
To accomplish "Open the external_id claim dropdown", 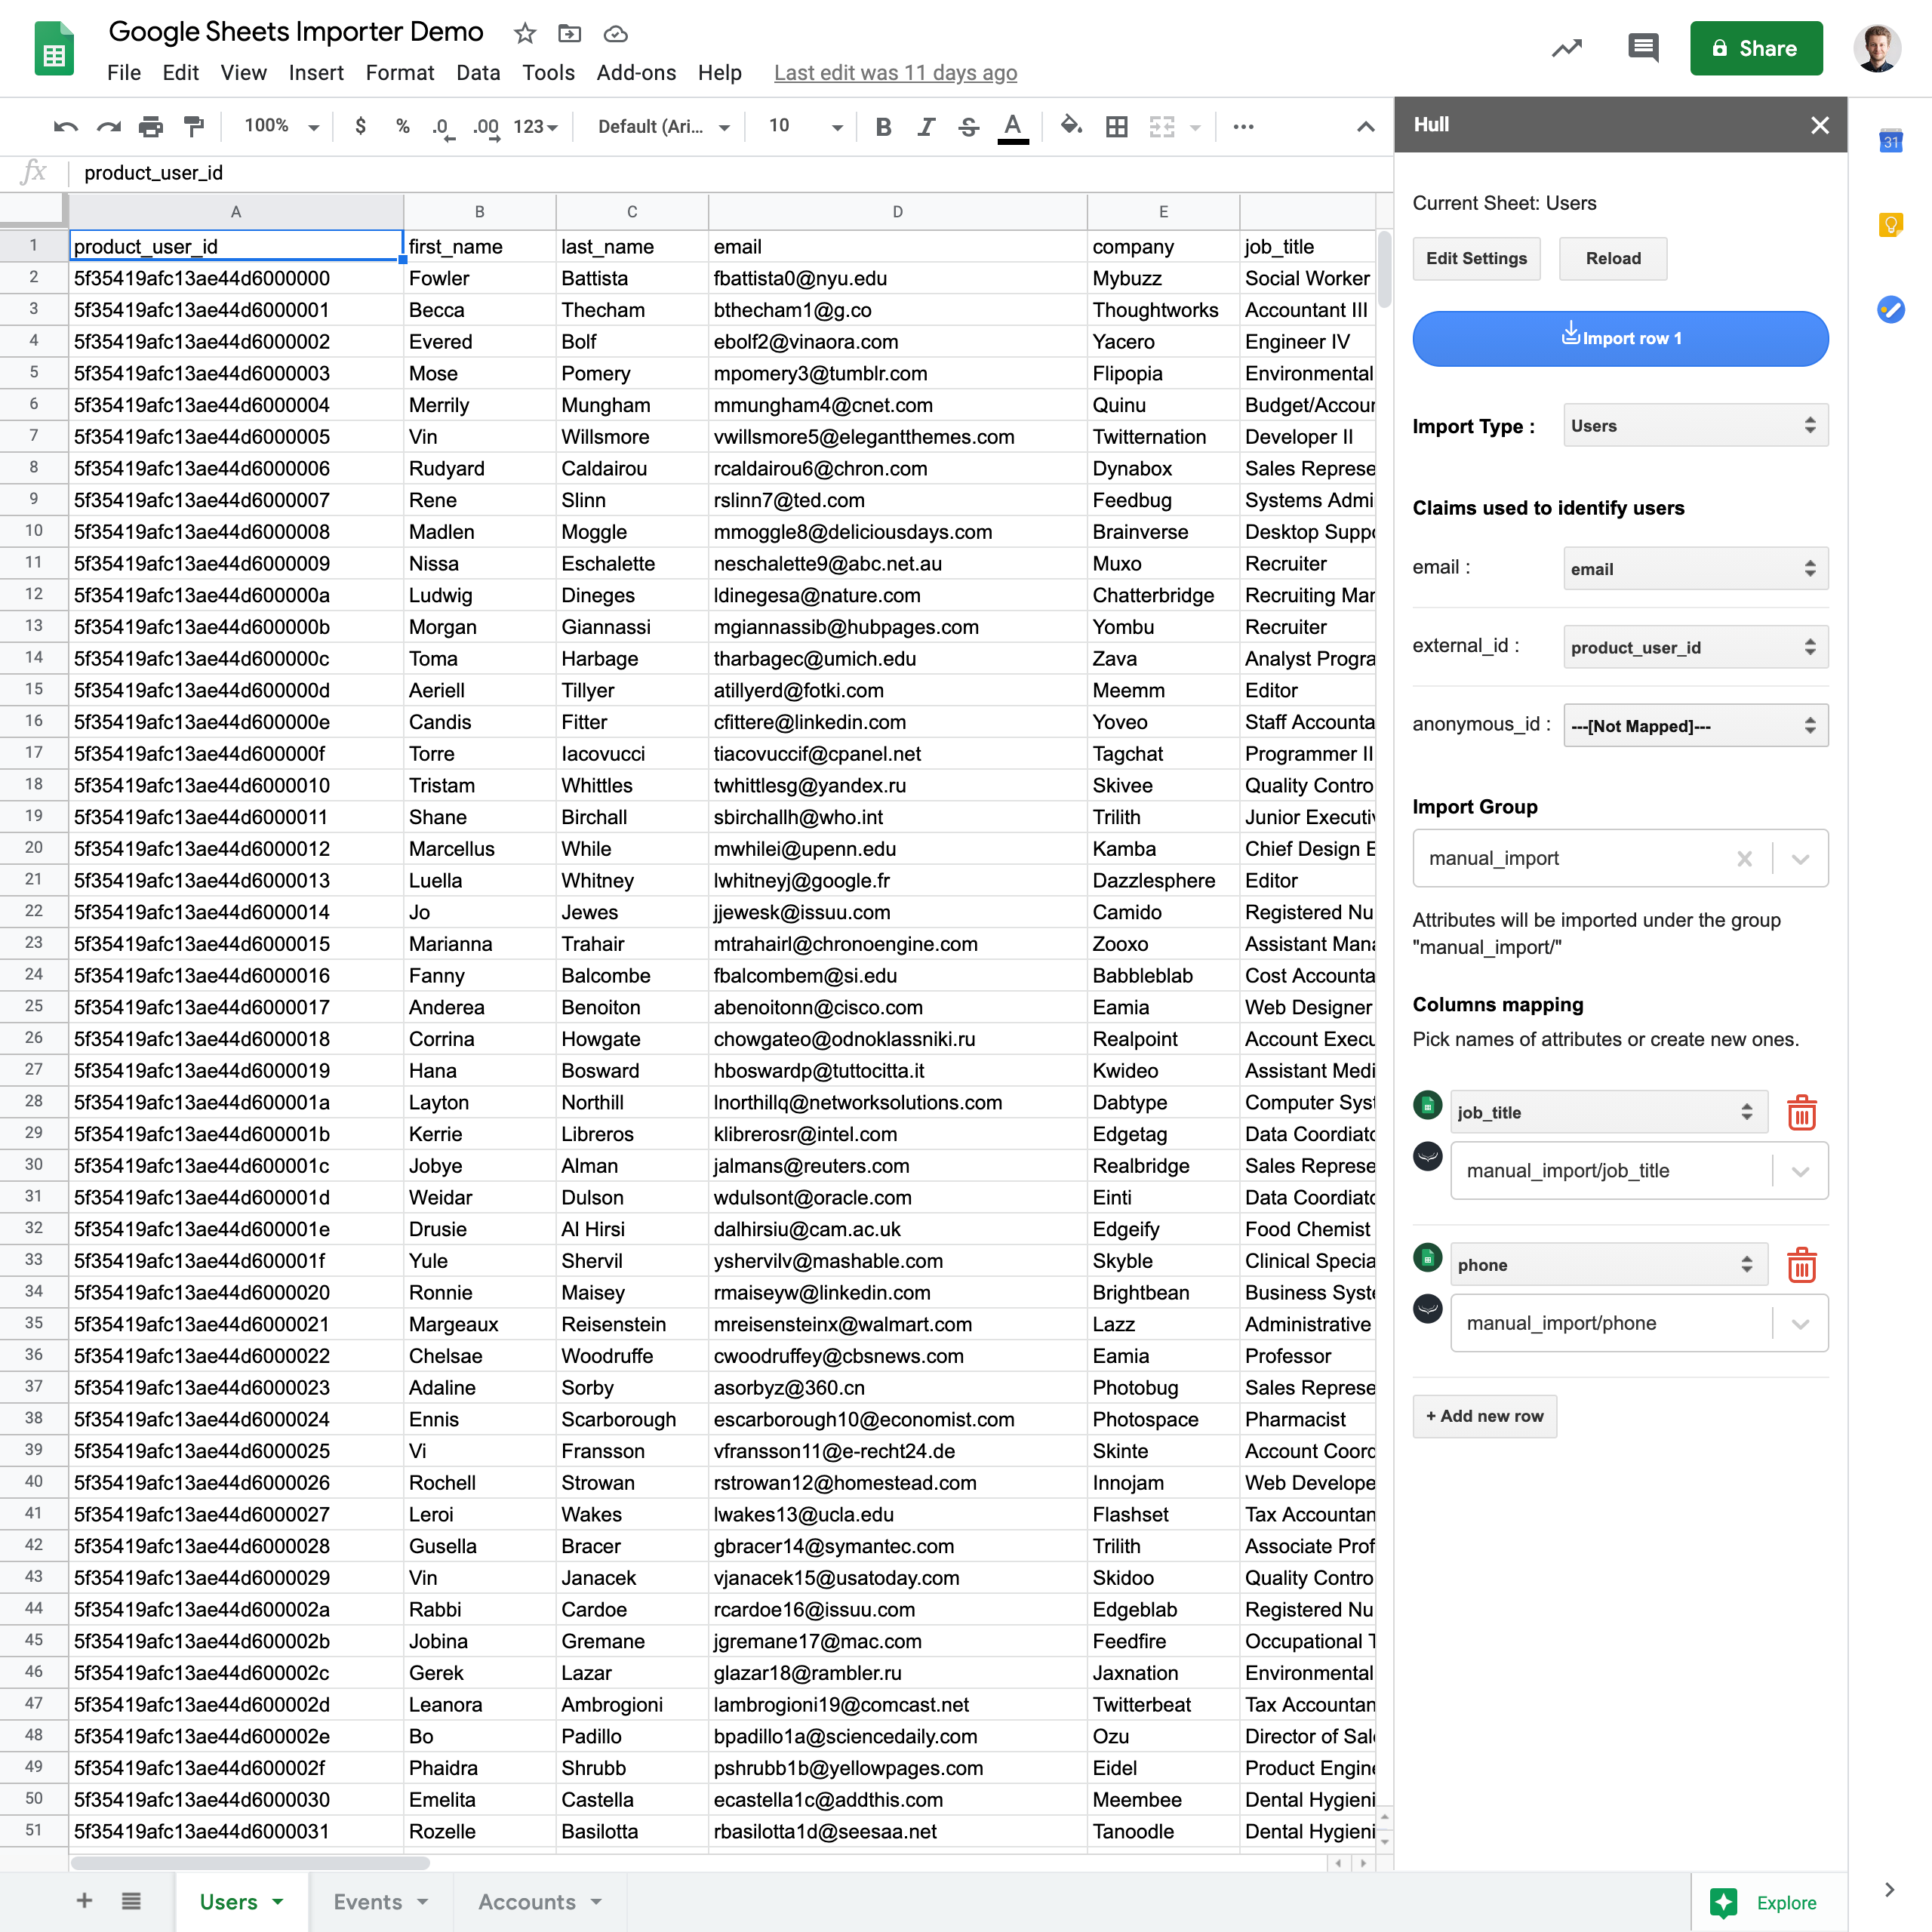I will click(1695, 647).
